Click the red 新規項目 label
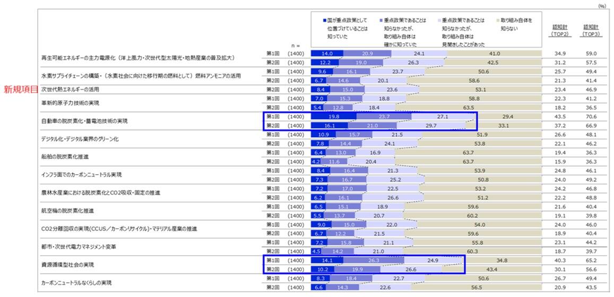 [x=21, y=89]
